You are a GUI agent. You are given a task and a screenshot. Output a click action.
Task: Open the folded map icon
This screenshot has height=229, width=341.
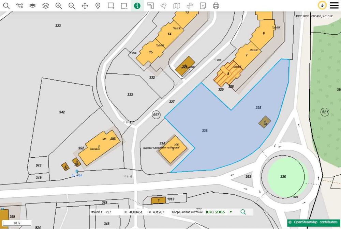[x=177, y=6]
